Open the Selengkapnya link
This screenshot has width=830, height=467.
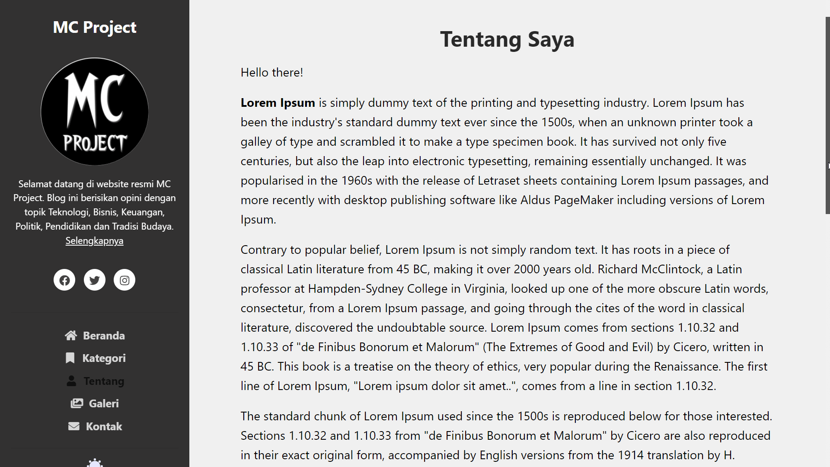[x=94, y=240]
